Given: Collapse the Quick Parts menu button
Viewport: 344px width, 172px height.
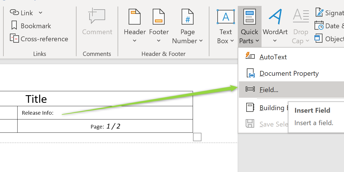Looking at the screenshot, I should 249,27.
